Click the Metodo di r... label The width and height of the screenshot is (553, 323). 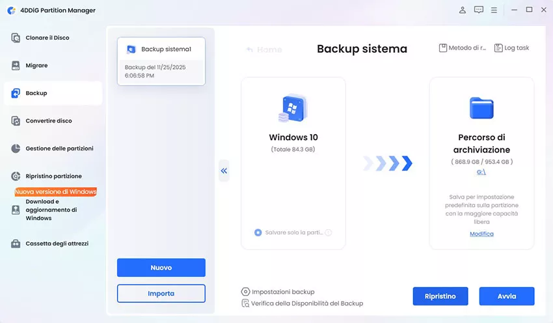[x=467, y=48]
